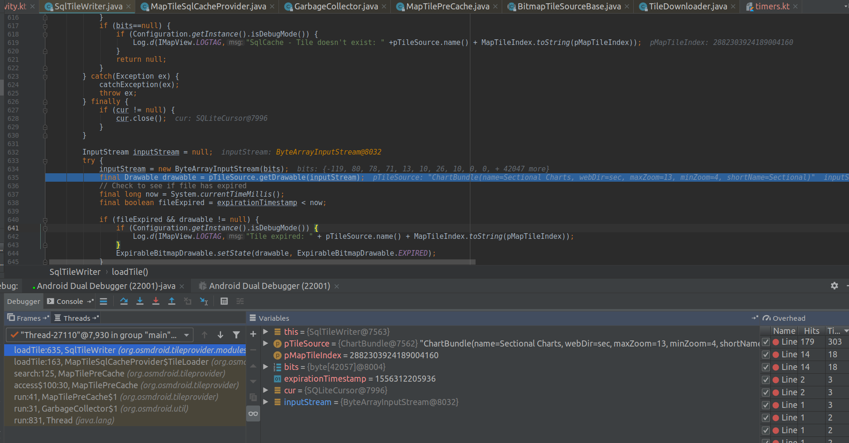Click the plus icon to add a watch
The image size is (849, 443).
[x=253, y=334]
